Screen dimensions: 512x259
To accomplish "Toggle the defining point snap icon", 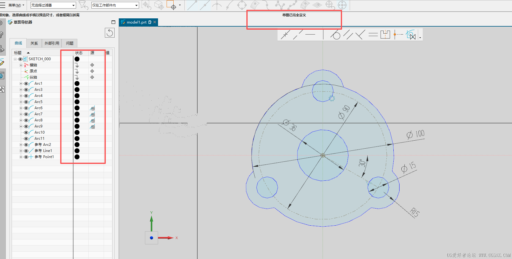I will pos(293,5).
